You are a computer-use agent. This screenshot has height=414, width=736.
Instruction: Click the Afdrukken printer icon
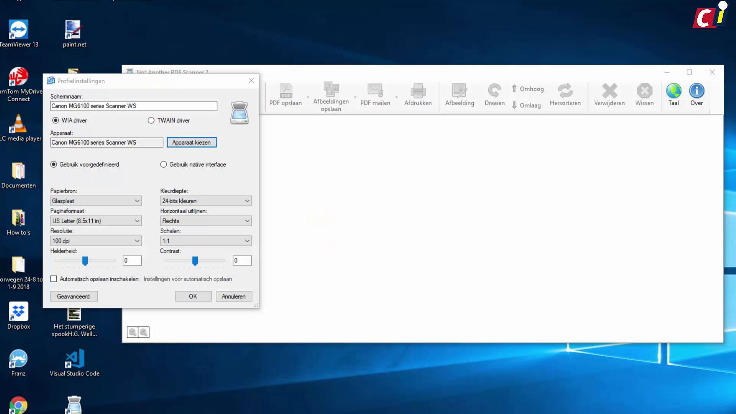click(x=418, y=91)
